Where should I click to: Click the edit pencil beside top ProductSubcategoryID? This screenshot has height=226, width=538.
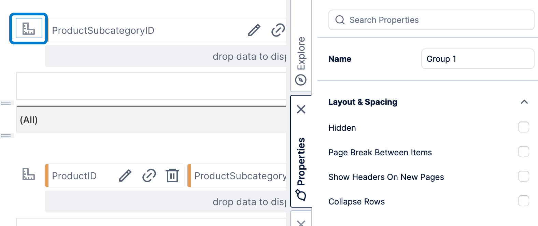(254, 30)
